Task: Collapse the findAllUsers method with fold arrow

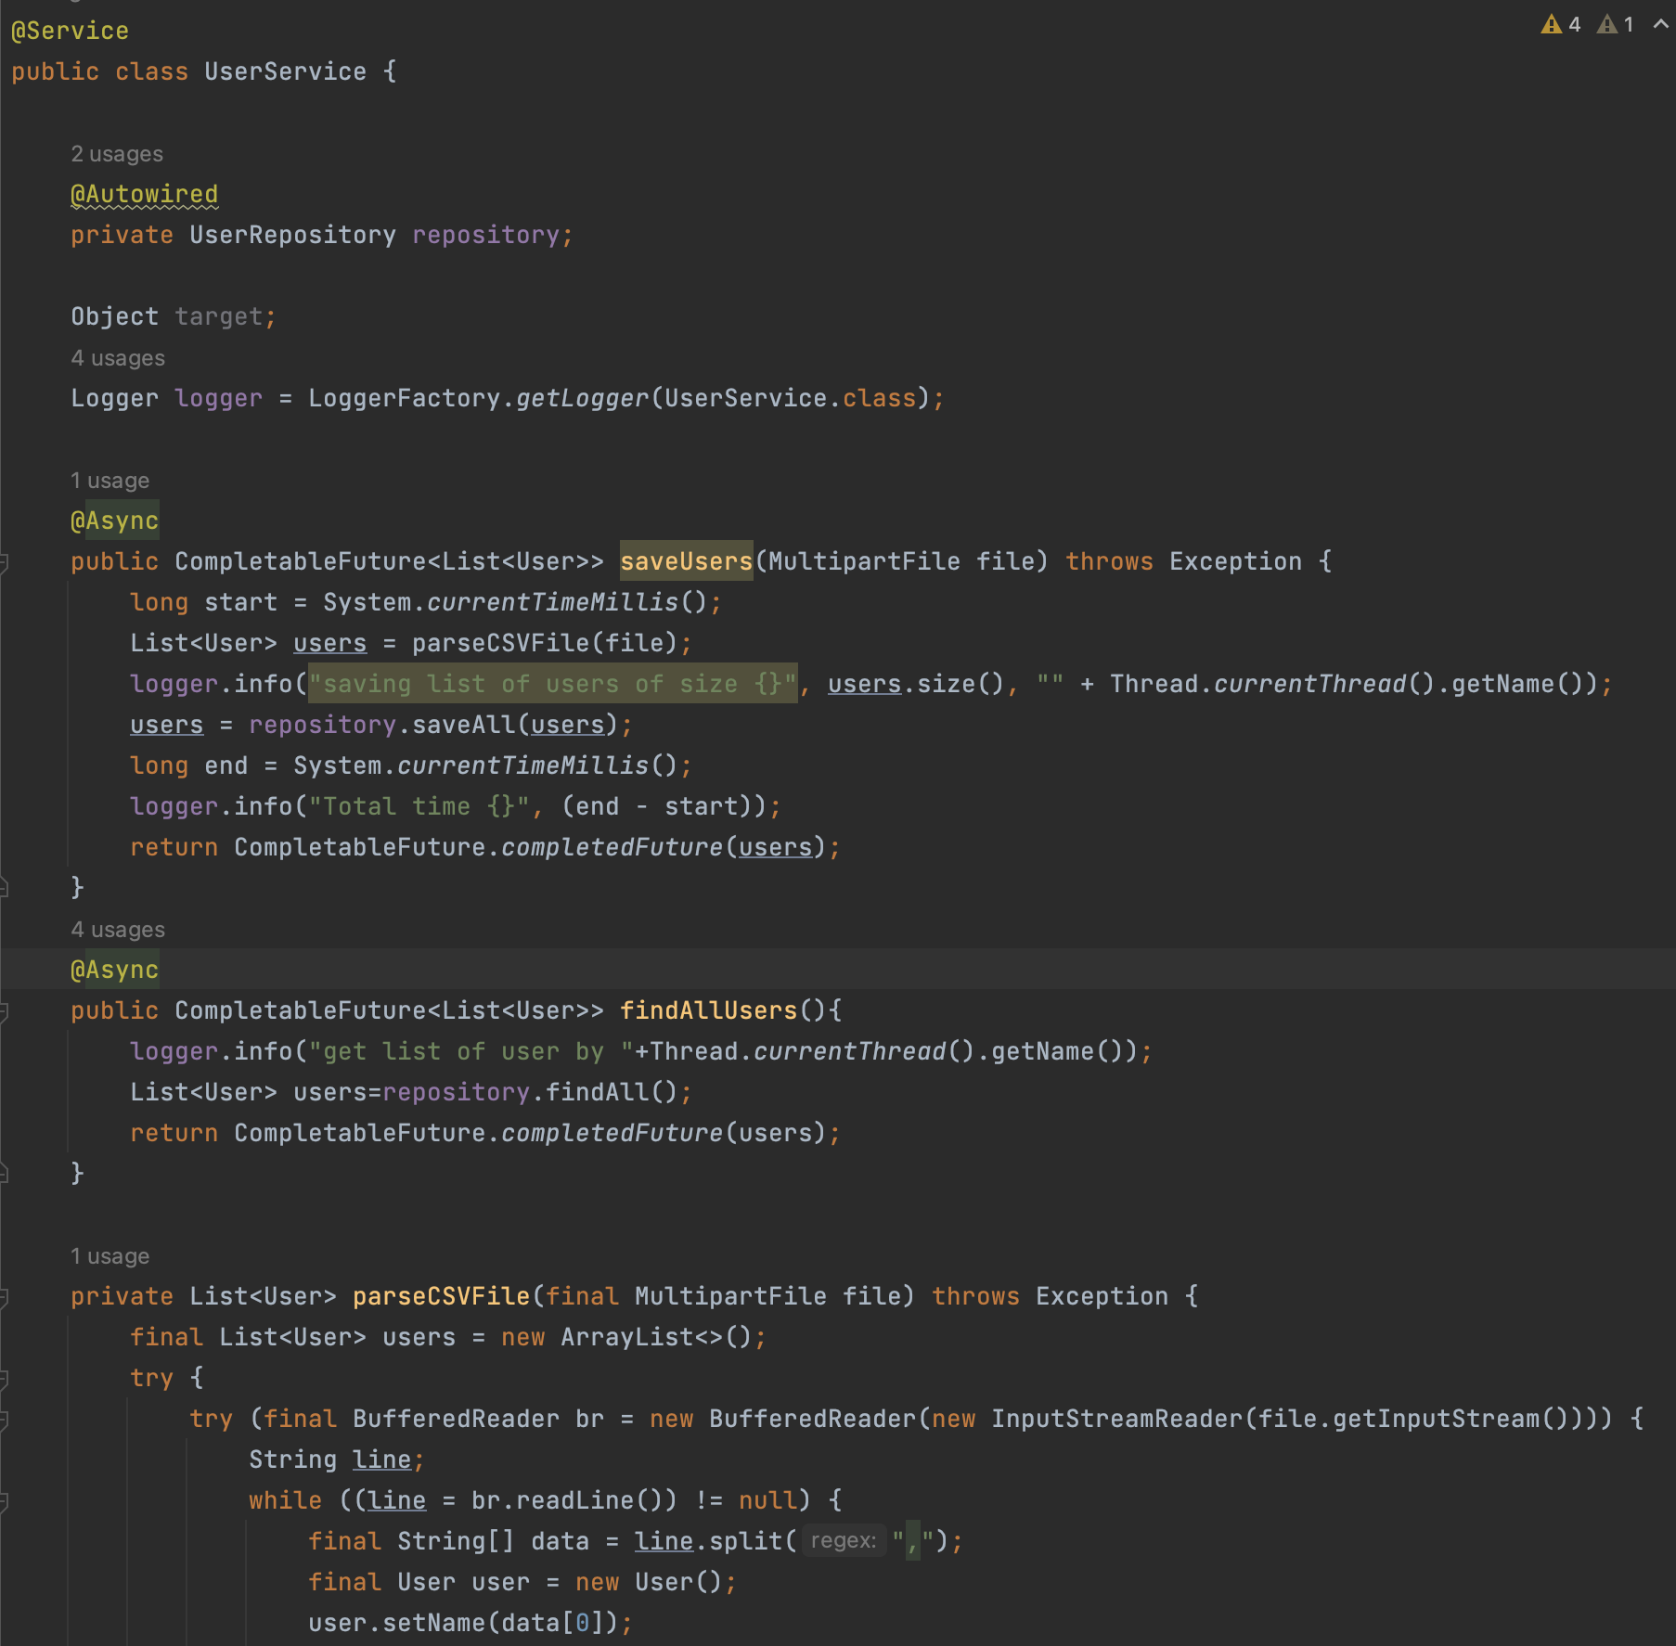Action: click(6, 1010)
